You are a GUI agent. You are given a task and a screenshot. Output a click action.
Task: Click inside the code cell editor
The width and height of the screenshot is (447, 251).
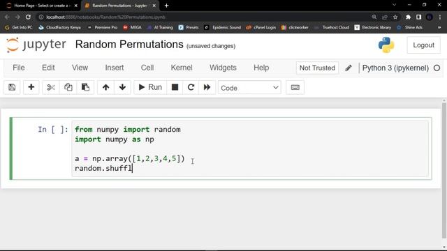point(250,149)
